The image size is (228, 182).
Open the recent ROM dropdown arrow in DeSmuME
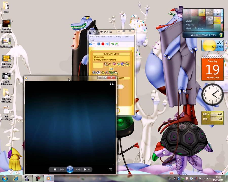pos(94,44)
